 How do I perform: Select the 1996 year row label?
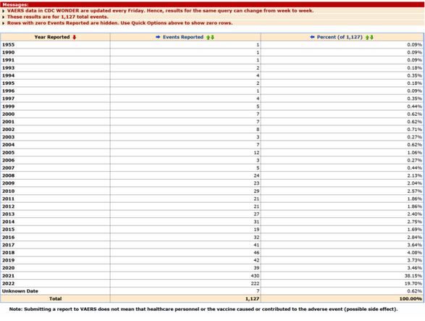coord(9,91)
